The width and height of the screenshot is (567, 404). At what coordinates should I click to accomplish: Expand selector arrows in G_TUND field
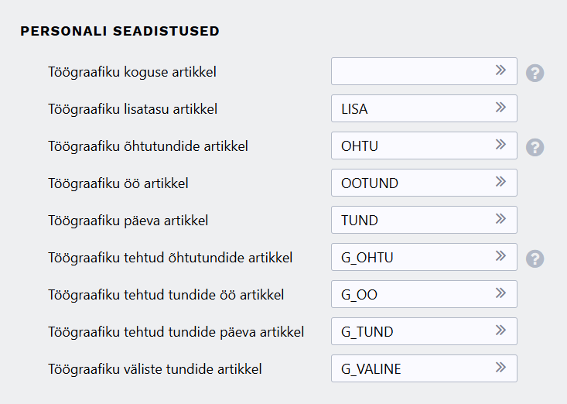point(500,330)
